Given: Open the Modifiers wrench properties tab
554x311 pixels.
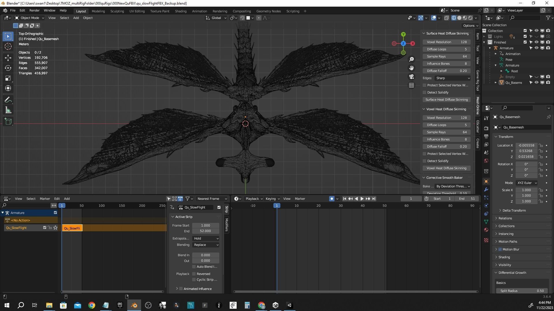Looking at the screenshot, I should pyautogui.click(x=486, y=189).
